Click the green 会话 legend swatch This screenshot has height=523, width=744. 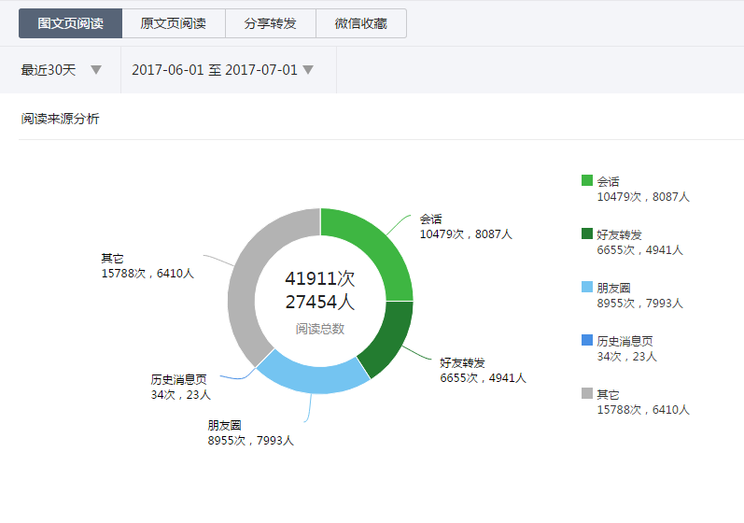587,181
